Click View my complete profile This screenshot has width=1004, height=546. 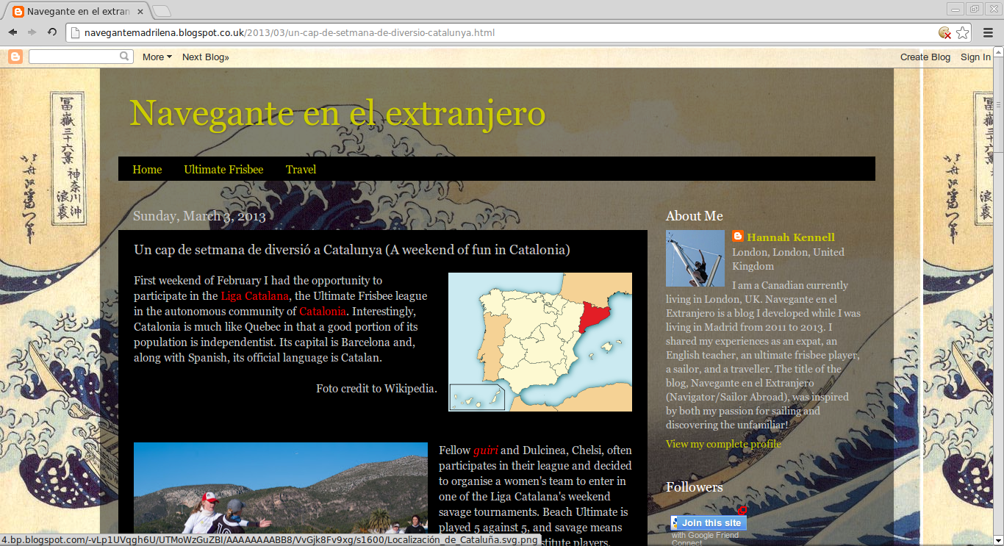[x=723, y=444]
